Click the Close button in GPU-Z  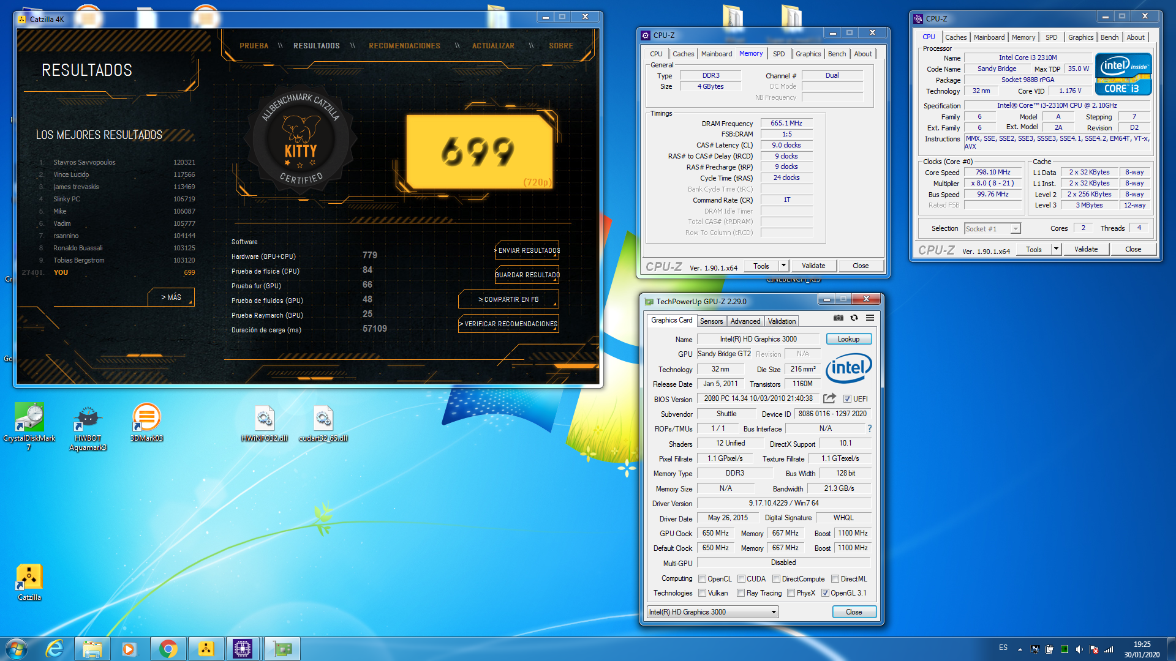854,612
